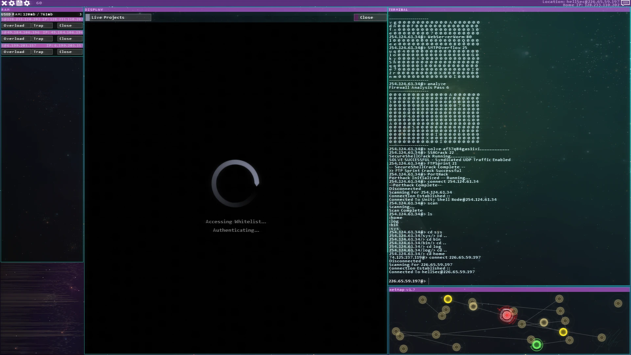Click the 'RAM' panel title
This screenshot has width=631, height=355.
(6, 10)
